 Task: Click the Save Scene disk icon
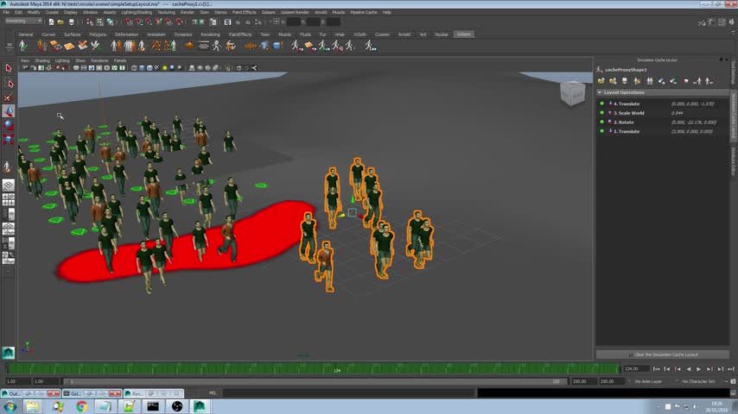71,22
